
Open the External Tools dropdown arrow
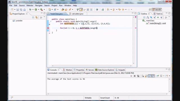tap(44, 10)
